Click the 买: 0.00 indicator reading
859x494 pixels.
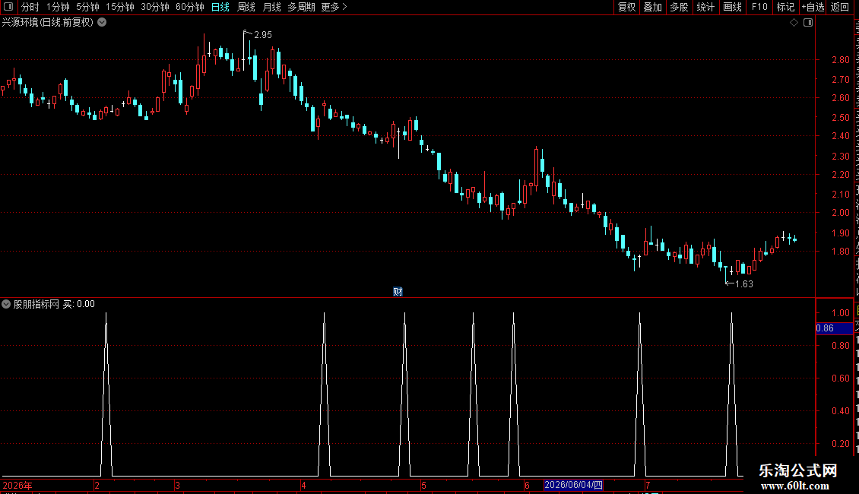79,304
